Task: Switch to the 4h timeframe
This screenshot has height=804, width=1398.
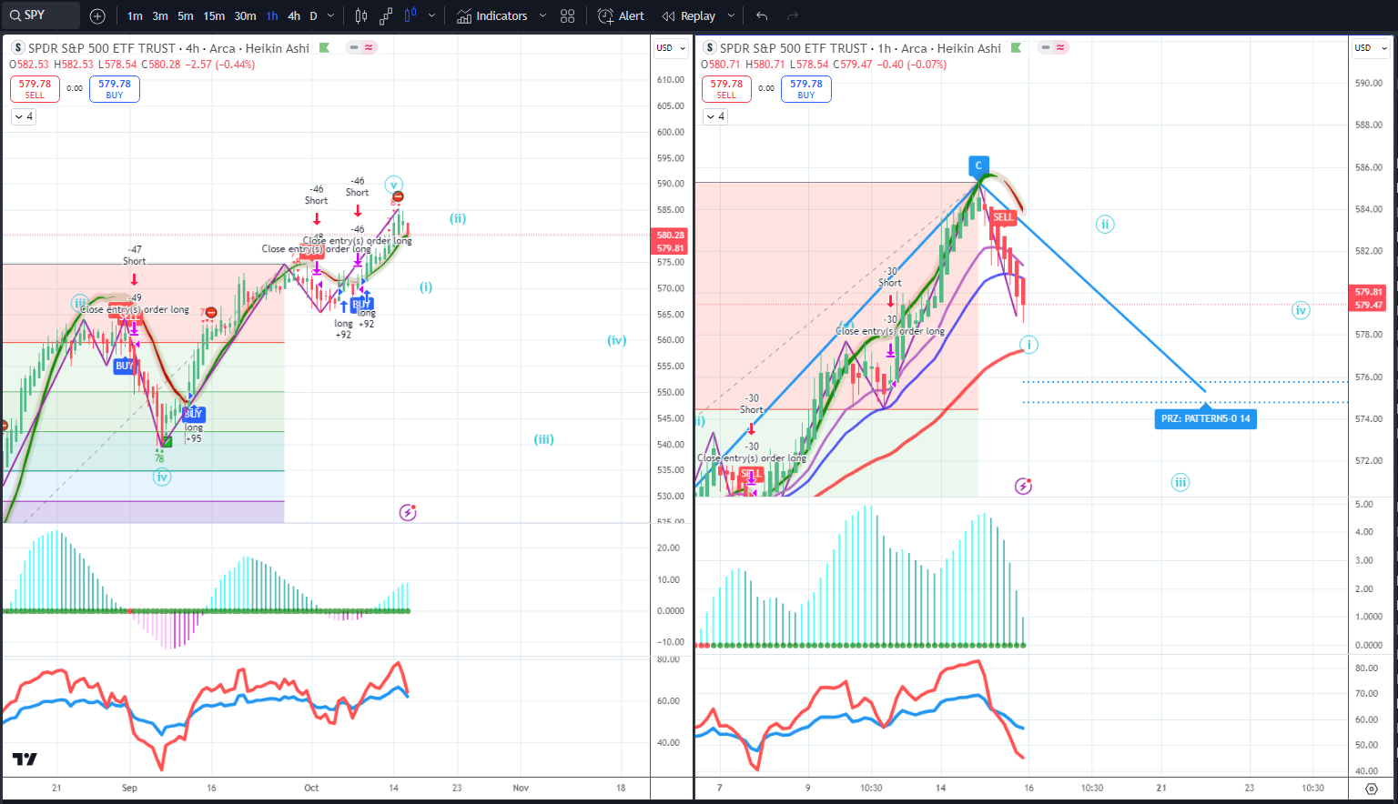Action: [294, 15]
